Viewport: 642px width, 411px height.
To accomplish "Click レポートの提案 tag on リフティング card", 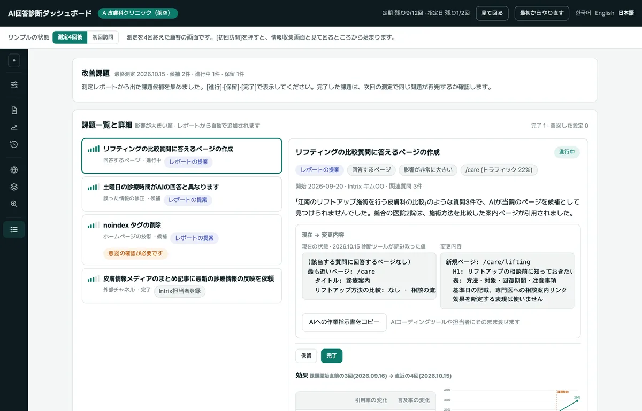I will (188, 162).
